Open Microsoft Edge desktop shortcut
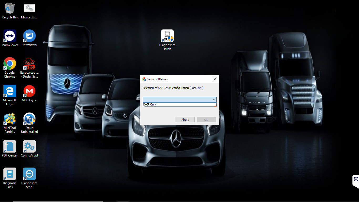Viewport: 359px width, 202px height. [10, 91]
